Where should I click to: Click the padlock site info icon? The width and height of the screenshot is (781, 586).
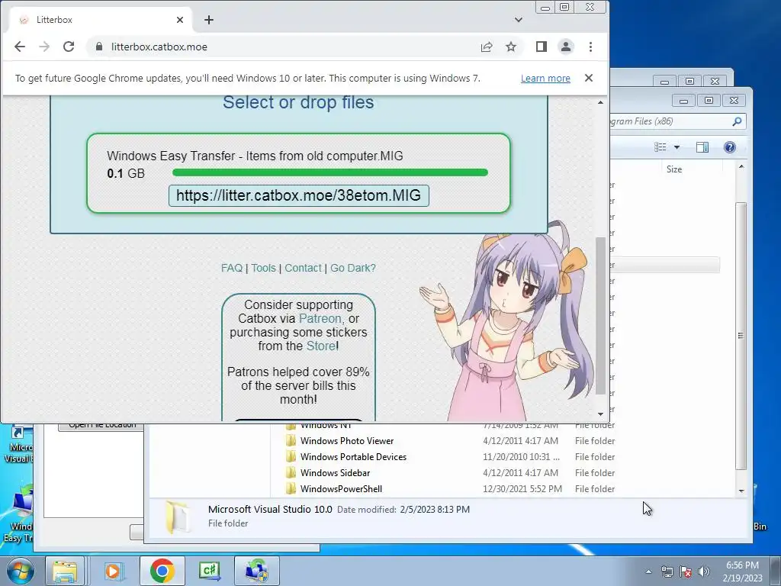(x=99, y=47)
